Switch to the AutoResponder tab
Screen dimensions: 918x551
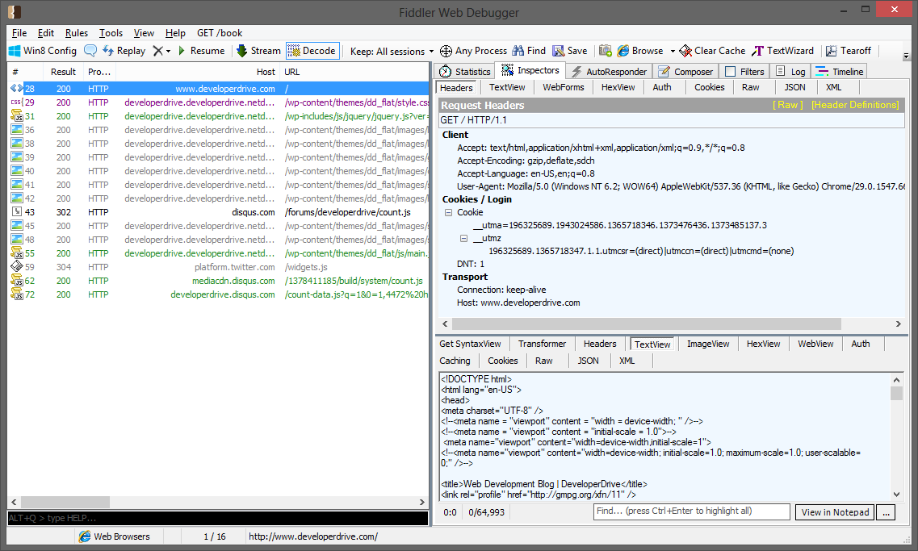pos(610,71)
